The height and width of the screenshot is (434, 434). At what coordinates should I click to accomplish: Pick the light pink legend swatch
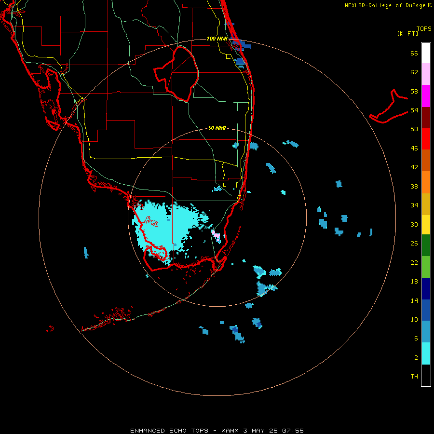pyautogui.click(x=426, y=74)
